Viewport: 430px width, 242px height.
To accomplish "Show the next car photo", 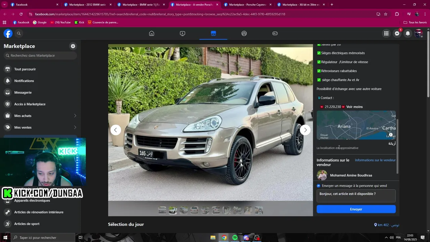I will pos(305,130).
